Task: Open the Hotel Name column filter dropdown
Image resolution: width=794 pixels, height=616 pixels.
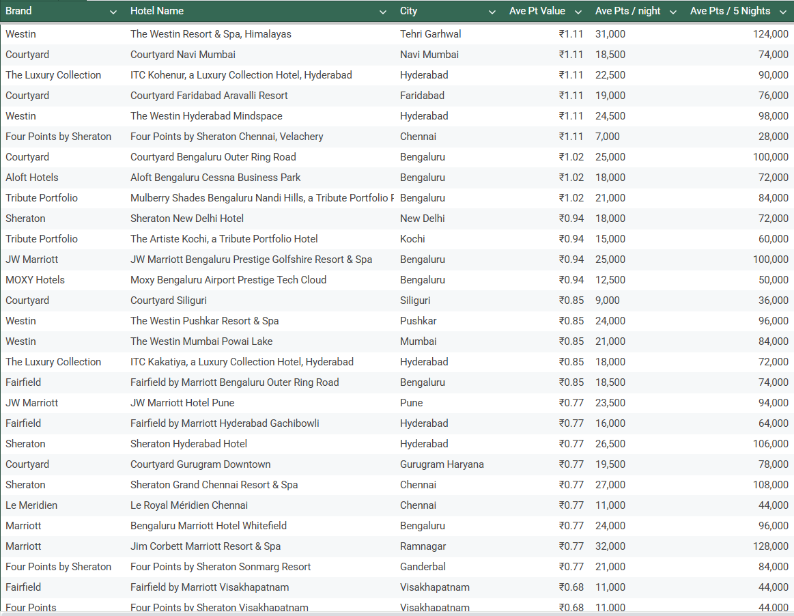Action: coord(383,12)
